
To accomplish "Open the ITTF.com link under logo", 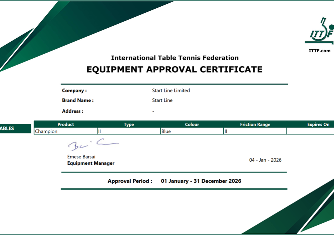I will tap(320, 51).
